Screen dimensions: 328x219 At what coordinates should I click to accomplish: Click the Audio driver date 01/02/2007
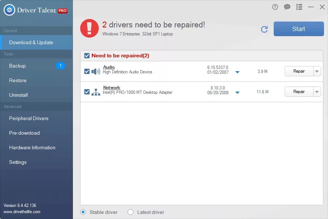click(x=218, y=72)
